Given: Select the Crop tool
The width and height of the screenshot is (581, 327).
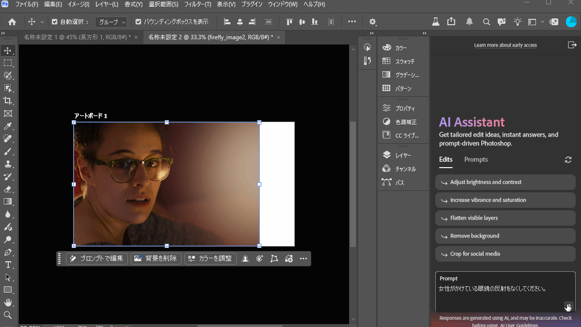Looking at the screenshot, I should [8, 101].
